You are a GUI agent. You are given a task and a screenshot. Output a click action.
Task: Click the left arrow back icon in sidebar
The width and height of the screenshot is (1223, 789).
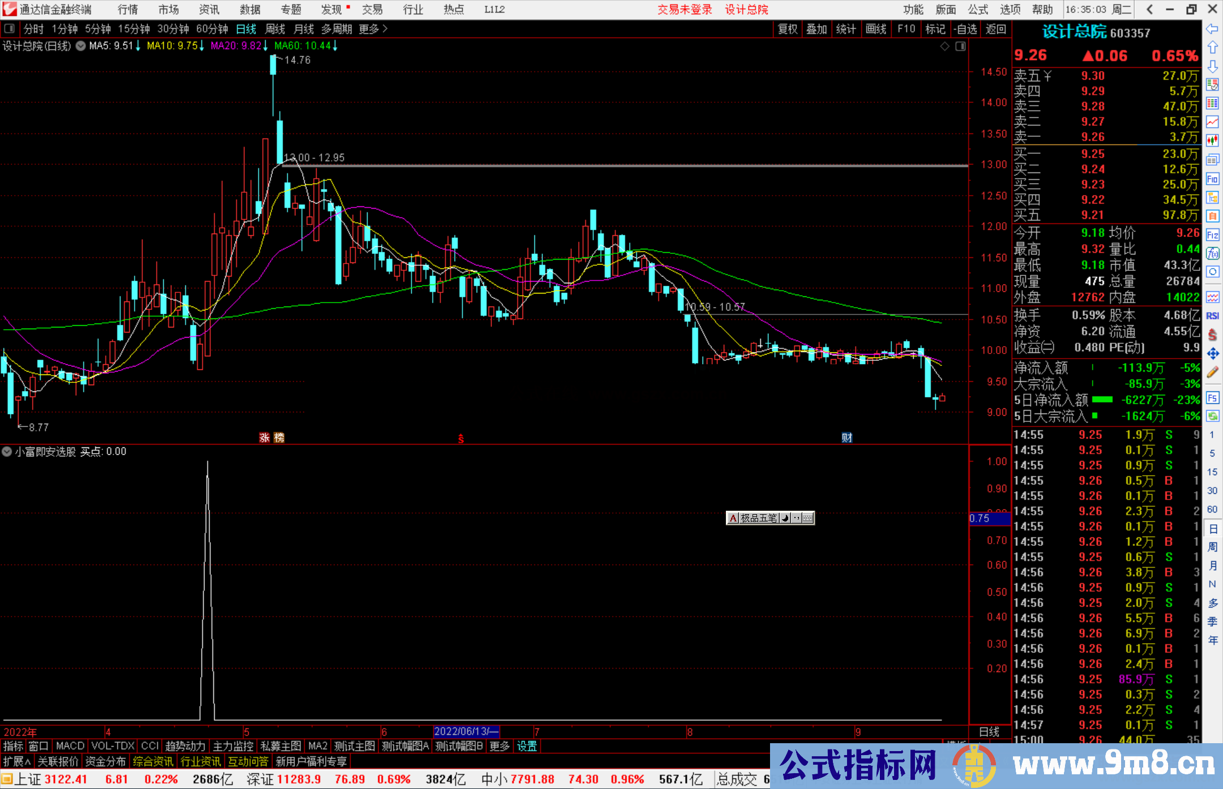pyautogui.click(x=1212, y=29)
